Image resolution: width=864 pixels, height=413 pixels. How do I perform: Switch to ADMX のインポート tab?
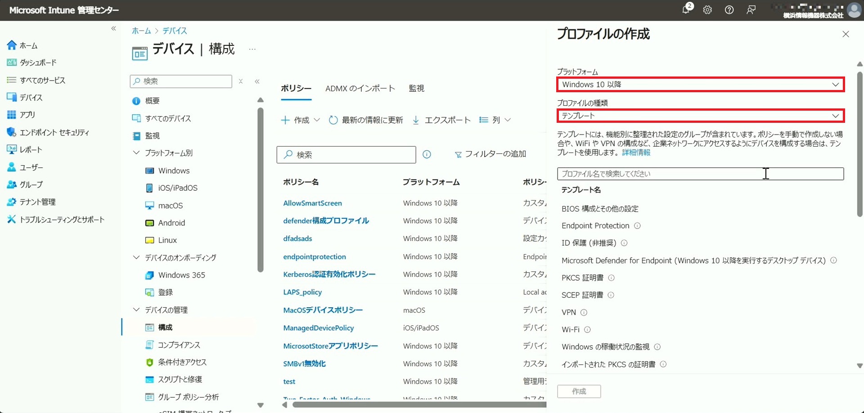pyautogui.click(x=360, y=88)
